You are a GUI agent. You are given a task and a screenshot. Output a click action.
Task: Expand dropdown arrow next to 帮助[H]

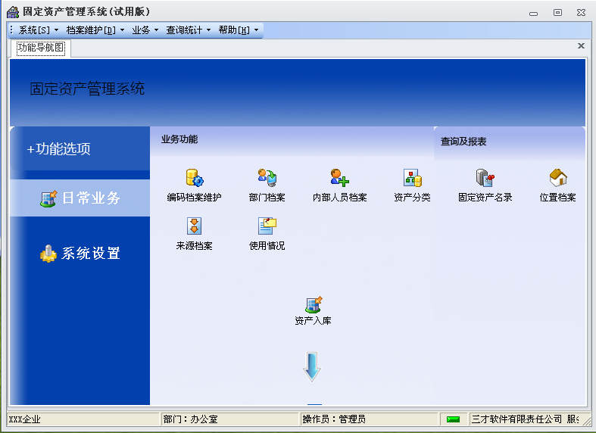click(256, 30)
